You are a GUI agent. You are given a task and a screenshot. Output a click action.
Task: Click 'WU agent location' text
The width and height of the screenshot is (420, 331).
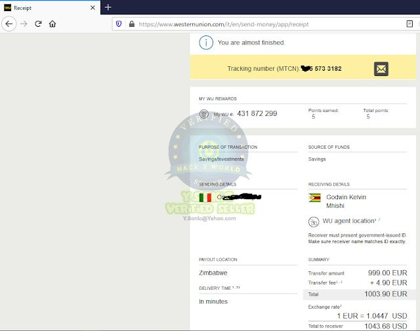(x=348, y=221)
